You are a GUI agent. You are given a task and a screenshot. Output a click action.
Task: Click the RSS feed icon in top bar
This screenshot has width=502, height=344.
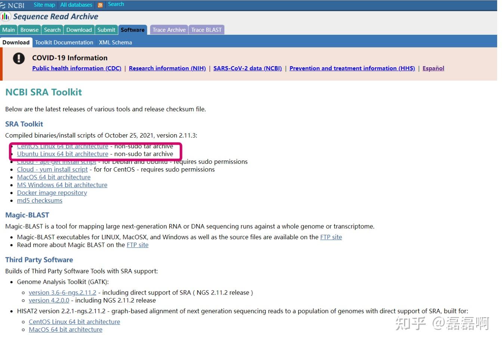pos(100,5)
